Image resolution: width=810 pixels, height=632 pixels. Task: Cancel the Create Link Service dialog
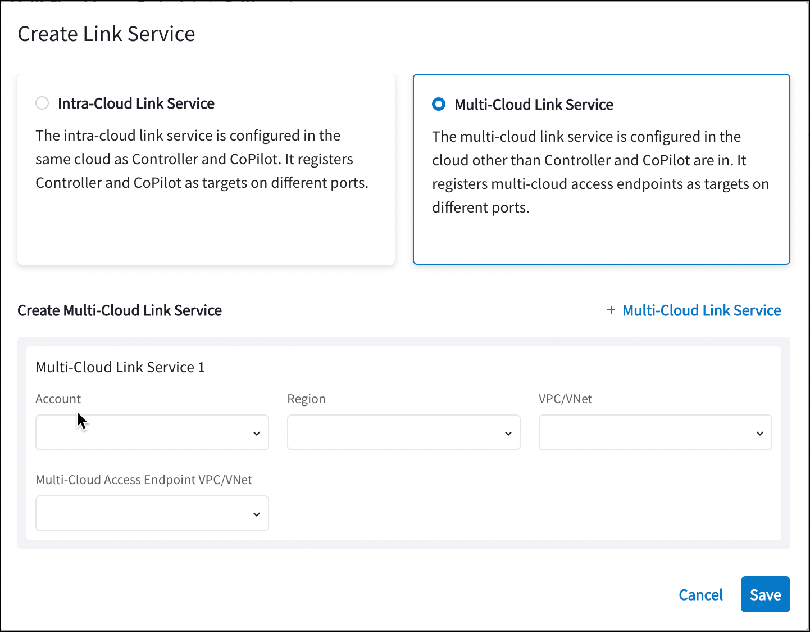pyautogui.click(x=700, y=594)
